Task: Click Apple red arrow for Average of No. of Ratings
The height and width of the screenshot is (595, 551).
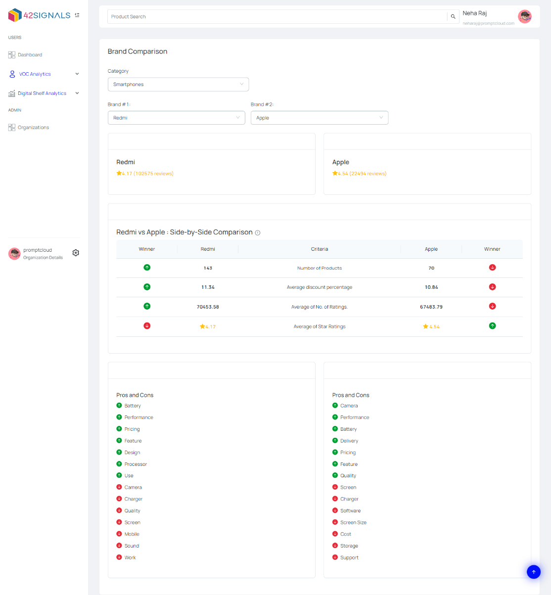Action: tap(492, 306)
